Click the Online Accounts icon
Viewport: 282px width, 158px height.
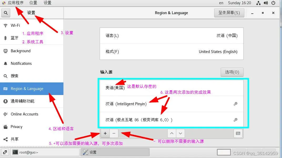coord(6,114)
